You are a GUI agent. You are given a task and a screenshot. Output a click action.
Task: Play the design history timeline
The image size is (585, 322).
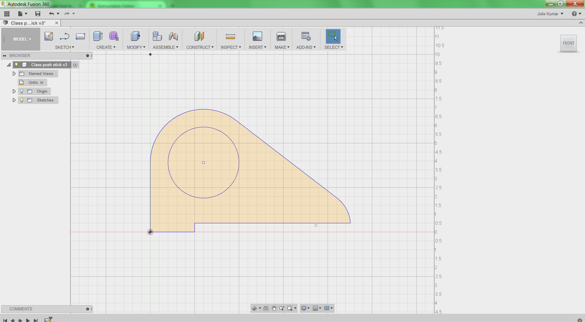click(x=27, y=320)
